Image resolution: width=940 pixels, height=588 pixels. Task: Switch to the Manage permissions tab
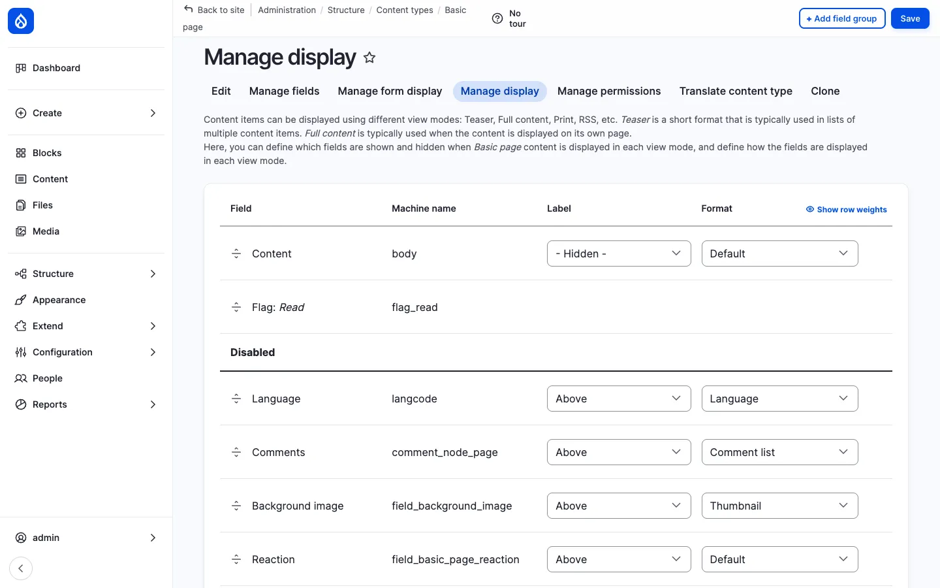coord(609,91)
